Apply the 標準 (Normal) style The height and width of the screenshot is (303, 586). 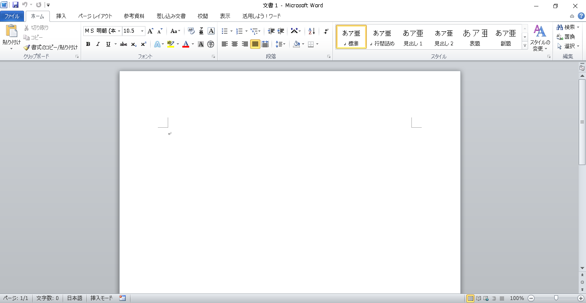click(x=351, y=37)
